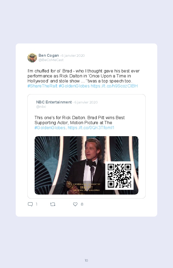
Task: Click the heart like icon
Action: tap(75, 204)
